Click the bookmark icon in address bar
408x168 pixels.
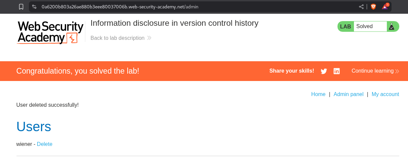point(21,7)
